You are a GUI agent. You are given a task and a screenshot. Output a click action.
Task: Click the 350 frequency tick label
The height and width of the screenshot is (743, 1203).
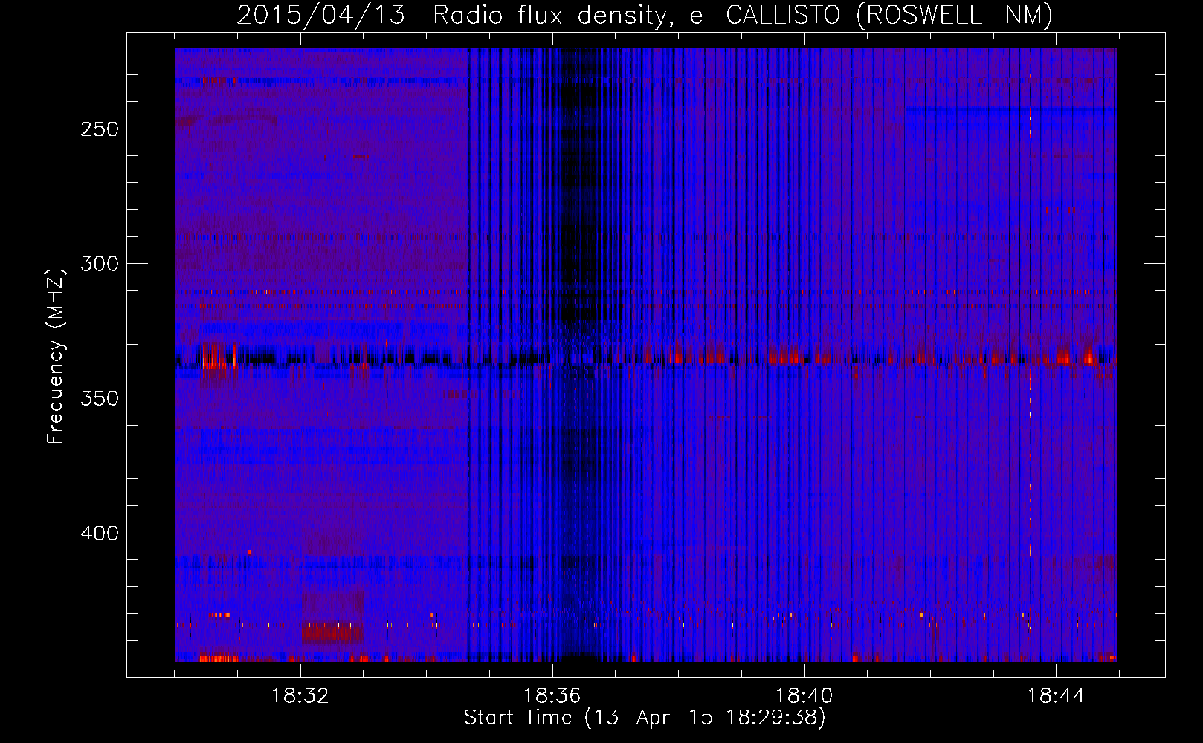100,398
